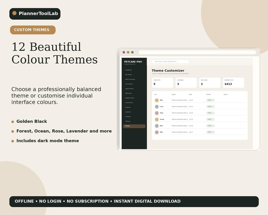Image resolution: width=268 pixels, height=215 pixels.
Task: Select Medication in the sidebar
Action: [x=129, y=93]
